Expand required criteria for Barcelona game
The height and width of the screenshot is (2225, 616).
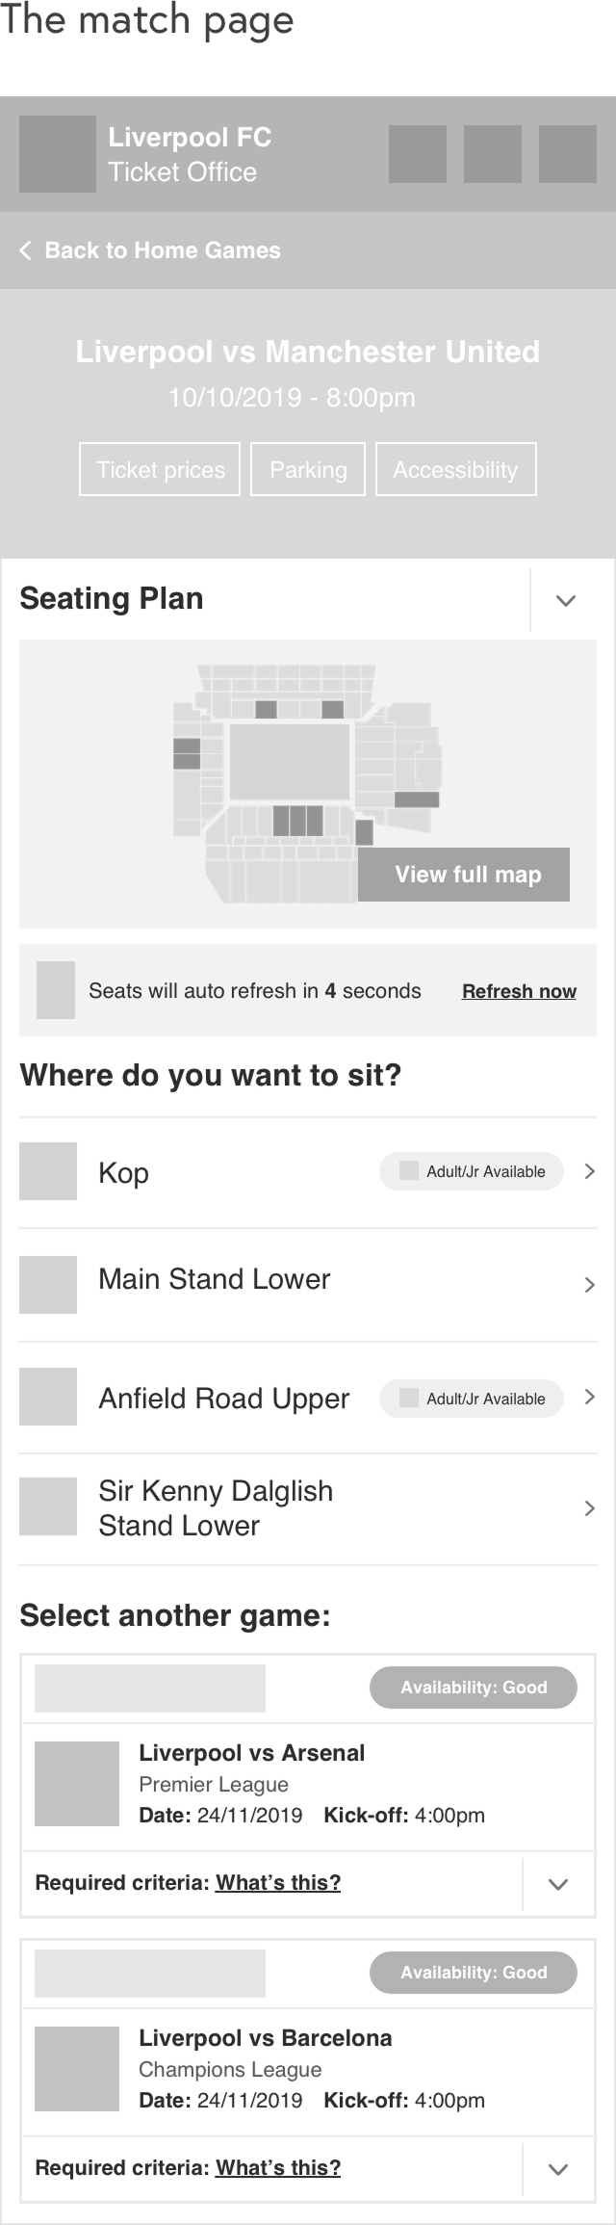pyautogui.click(x=558, y=2169)
